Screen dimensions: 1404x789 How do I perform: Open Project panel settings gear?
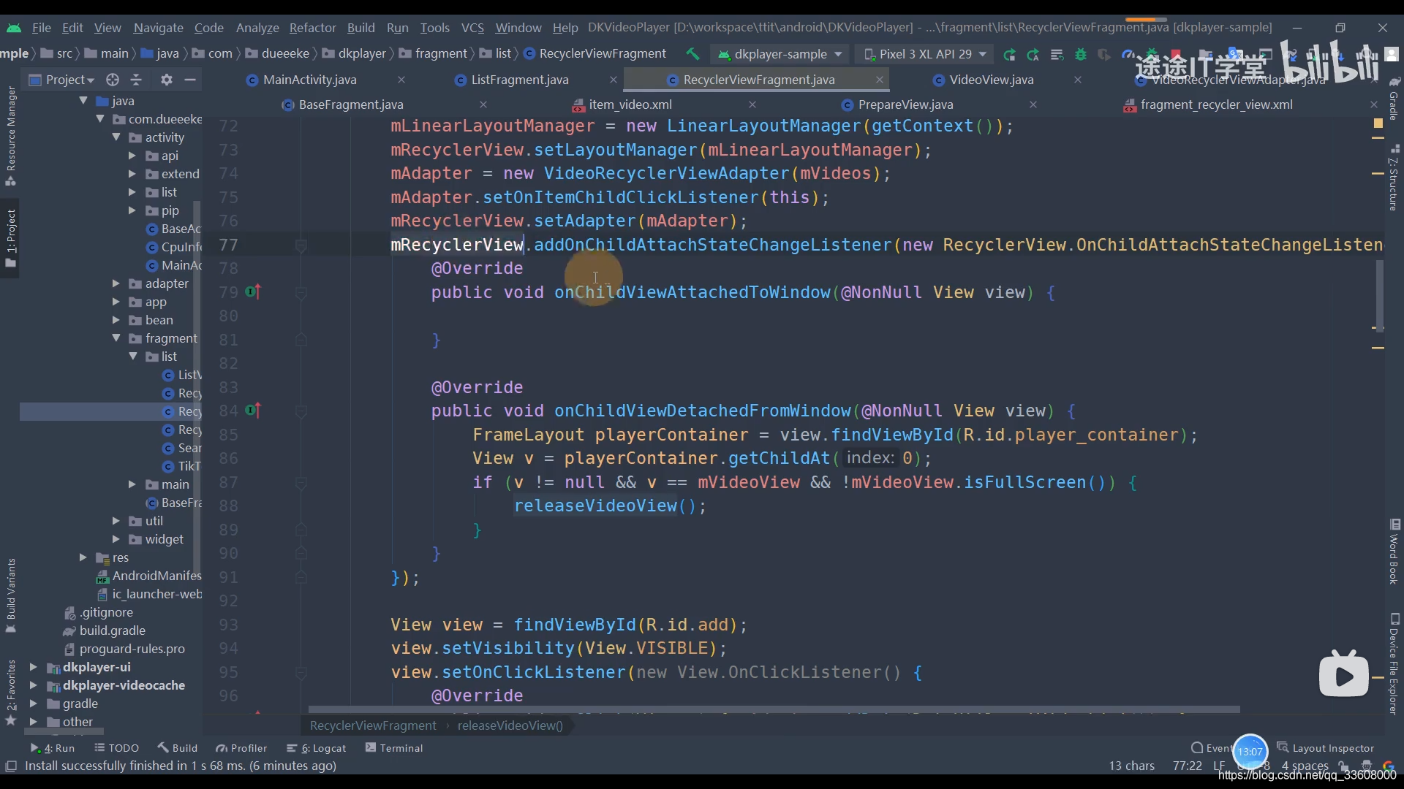coord(167,80)
